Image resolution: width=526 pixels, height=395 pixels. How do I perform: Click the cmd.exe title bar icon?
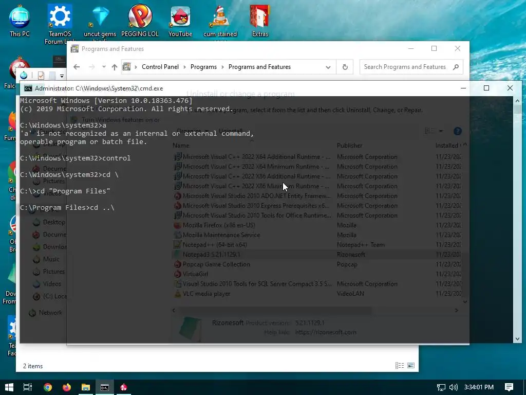28,88
